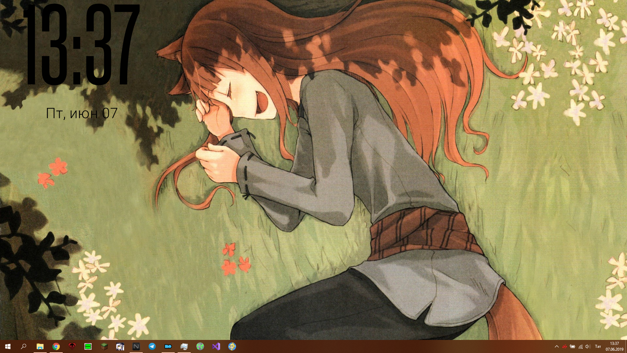Open the blue infinity-shaped app icon
The width and height of the screenshot is (627, 353).
pos(168,346)
